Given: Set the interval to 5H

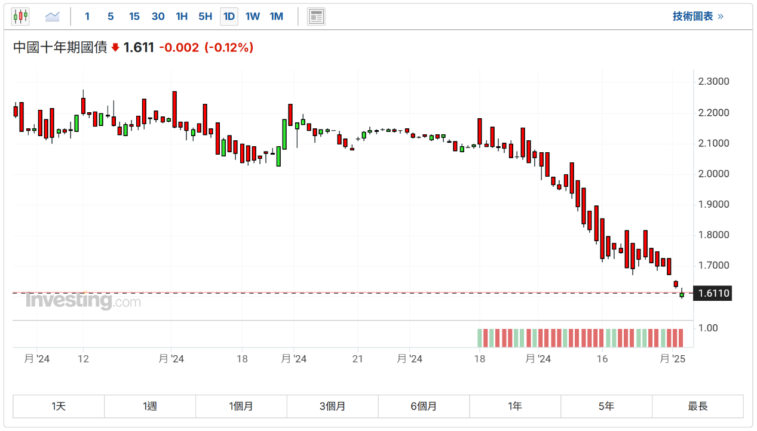Looking at the screenshot, I should [x=205, y=17].
